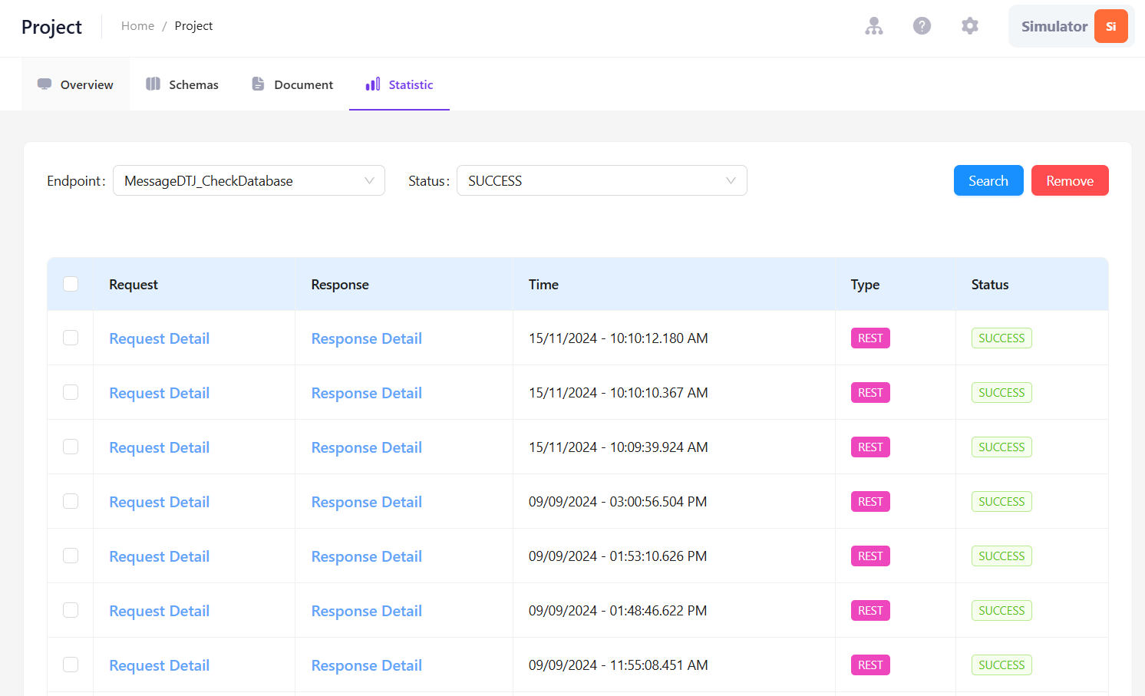Viewport: 1145px width, 696px height.
Task: Click the Project page title
Action: click(x=51, y=27)
